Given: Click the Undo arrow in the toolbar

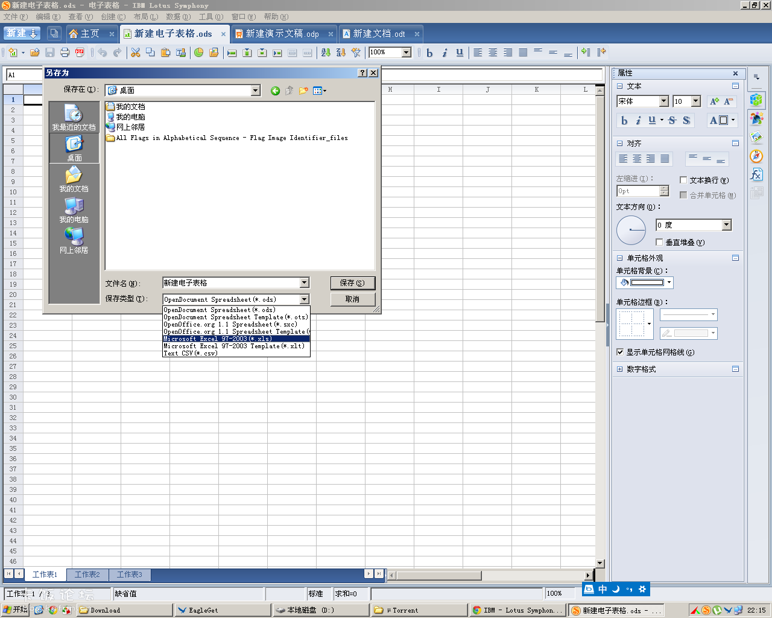Looking at the screenshot, I should click(103, 53).
